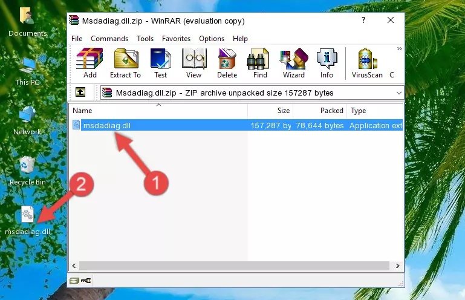Click the horizontal scrollbar thumb

234,266
